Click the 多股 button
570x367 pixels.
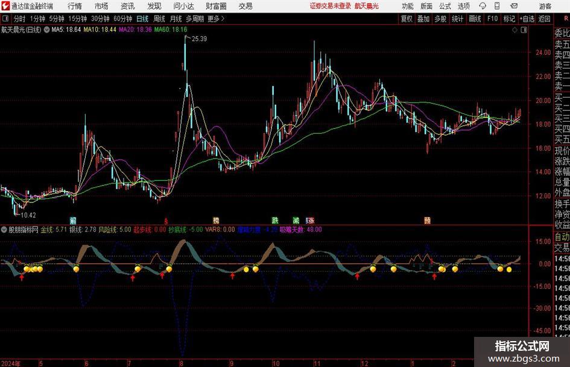coord(440,19)
